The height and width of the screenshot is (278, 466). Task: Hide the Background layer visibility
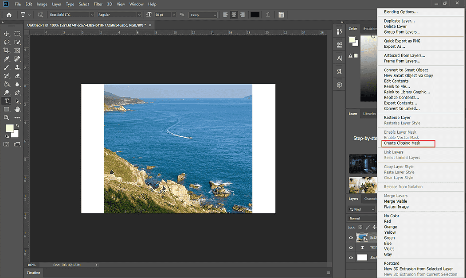point(351,257)
